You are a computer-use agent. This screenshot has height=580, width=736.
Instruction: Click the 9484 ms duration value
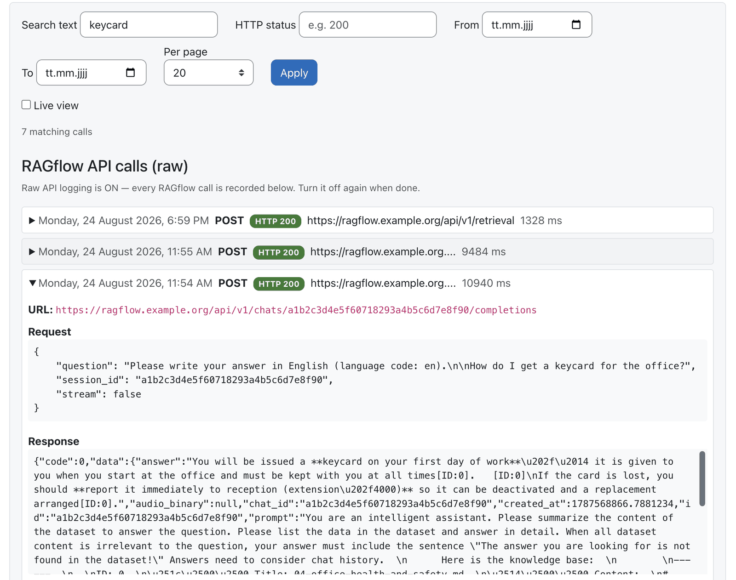tap(483, 252)
